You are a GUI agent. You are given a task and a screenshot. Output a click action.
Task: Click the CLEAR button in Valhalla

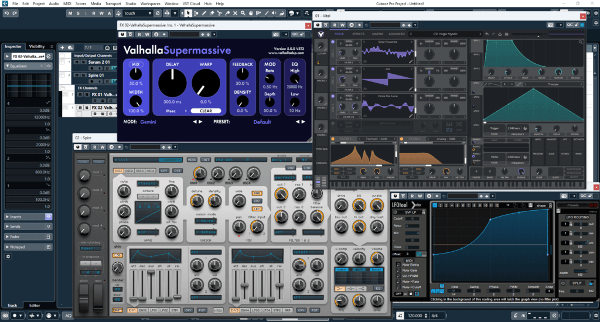pyautogui.click(x=206, y=111)
